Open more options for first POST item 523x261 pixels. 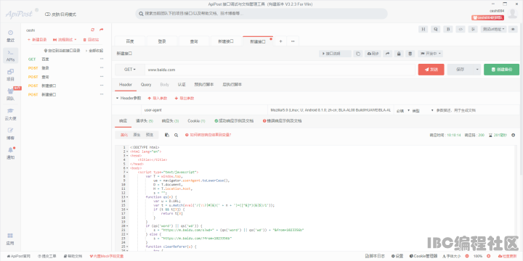pyautogui.click(x=102, y=68)
